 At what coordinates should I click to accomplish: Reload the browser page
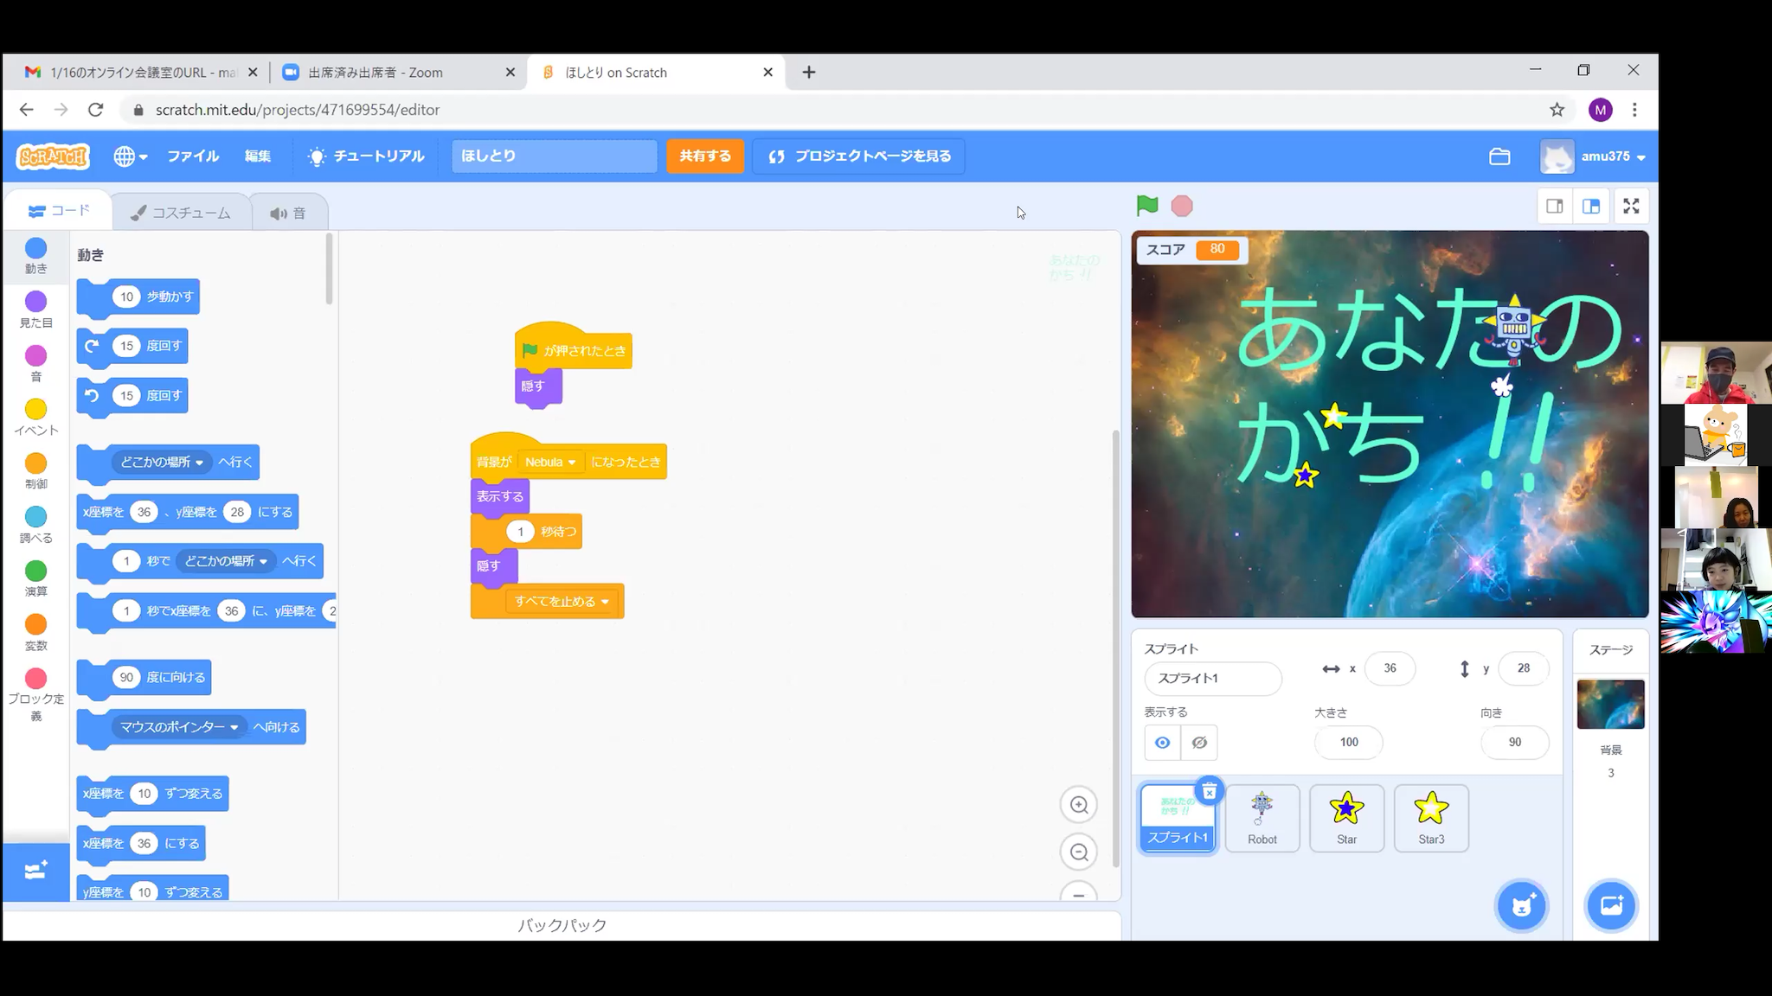96,110
